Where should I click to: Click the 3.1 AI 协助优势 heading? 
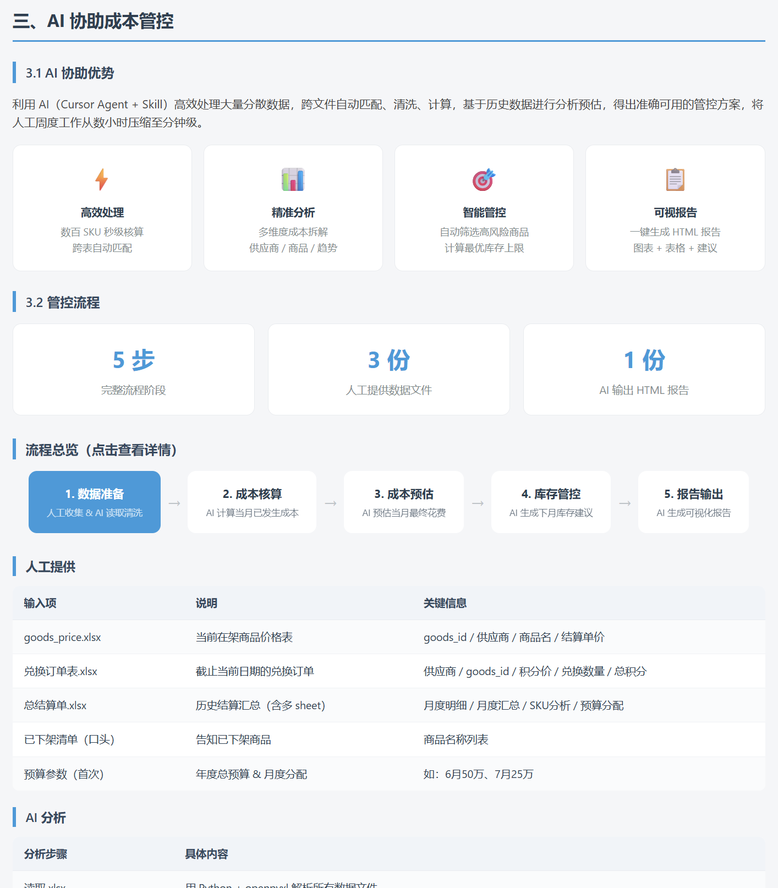[x=70, y=73]
